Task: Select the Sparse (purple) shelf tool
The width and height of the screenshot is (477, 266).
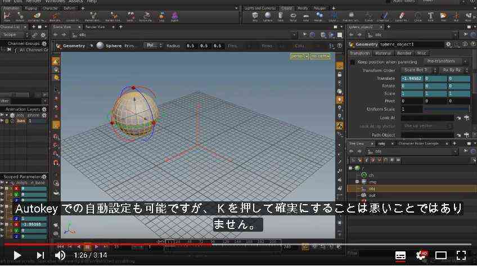Action: click(175, 16)
